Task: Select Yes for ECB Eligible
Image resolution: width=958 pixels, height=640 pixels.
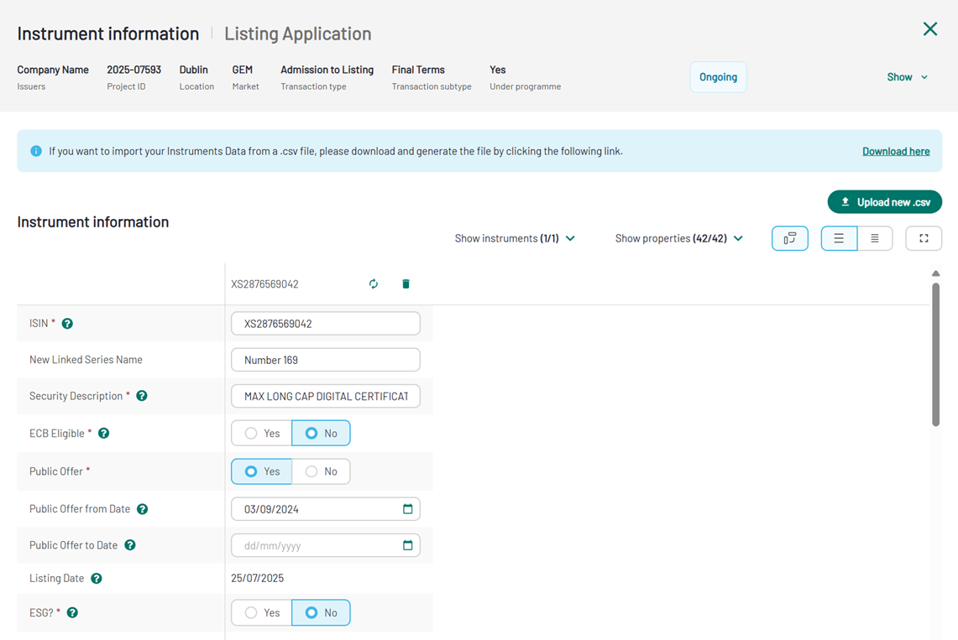Action: 261,434
